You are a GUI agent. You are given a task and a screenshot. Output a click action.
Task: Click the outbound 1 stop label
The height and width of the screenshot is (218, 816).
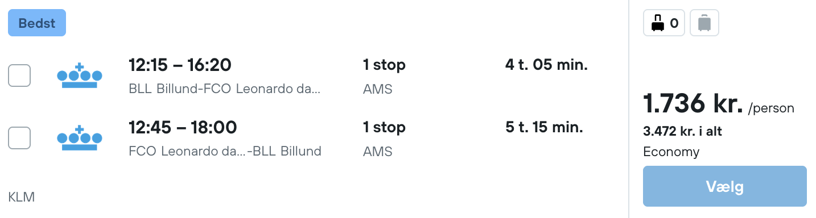(x=385, y=65)
